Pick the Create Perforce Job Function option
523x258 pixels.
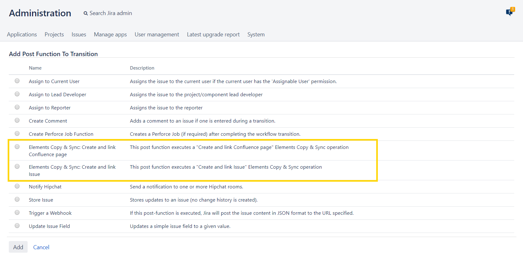[17, 134]
